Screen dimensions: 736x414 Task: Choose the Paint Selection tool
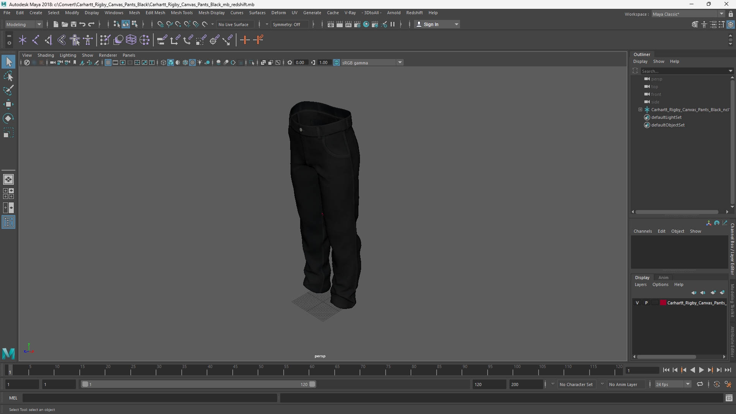[8, 90]
